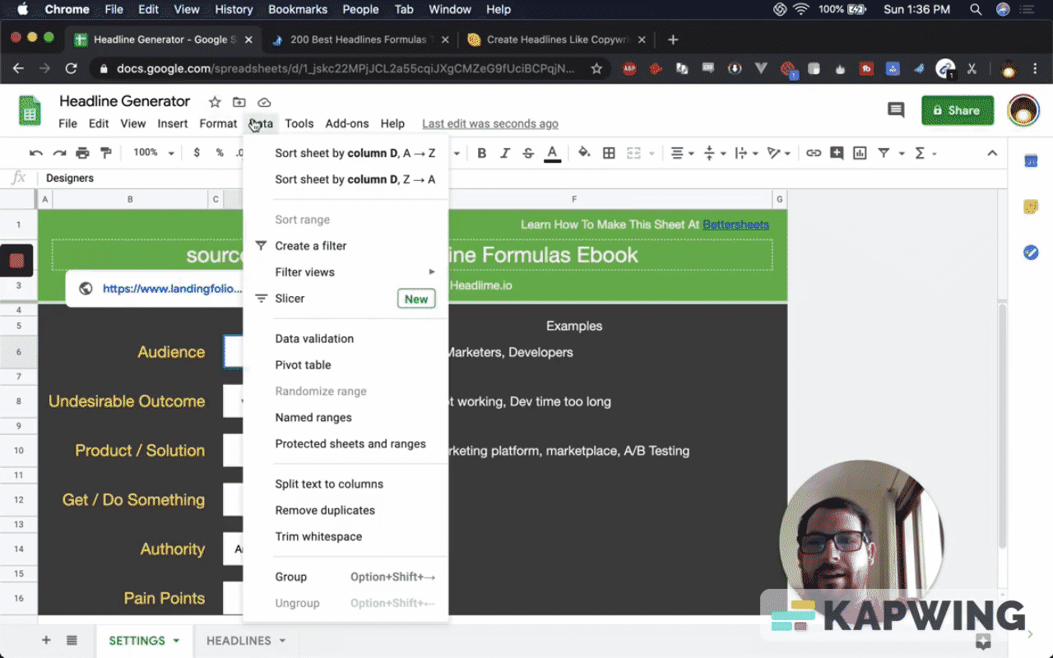The width and height of the screenshot is (1053, 658).
Task: Star the Headline Generator document
Action: pyautogui.click(x=215, y=102)
